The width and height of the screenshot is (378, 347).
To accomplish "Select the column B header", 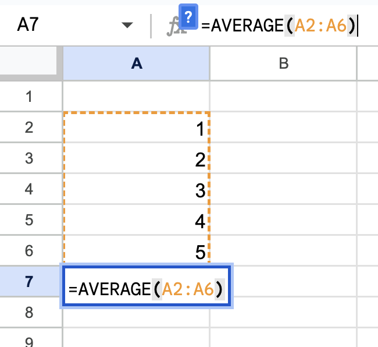I will [283, 64].
